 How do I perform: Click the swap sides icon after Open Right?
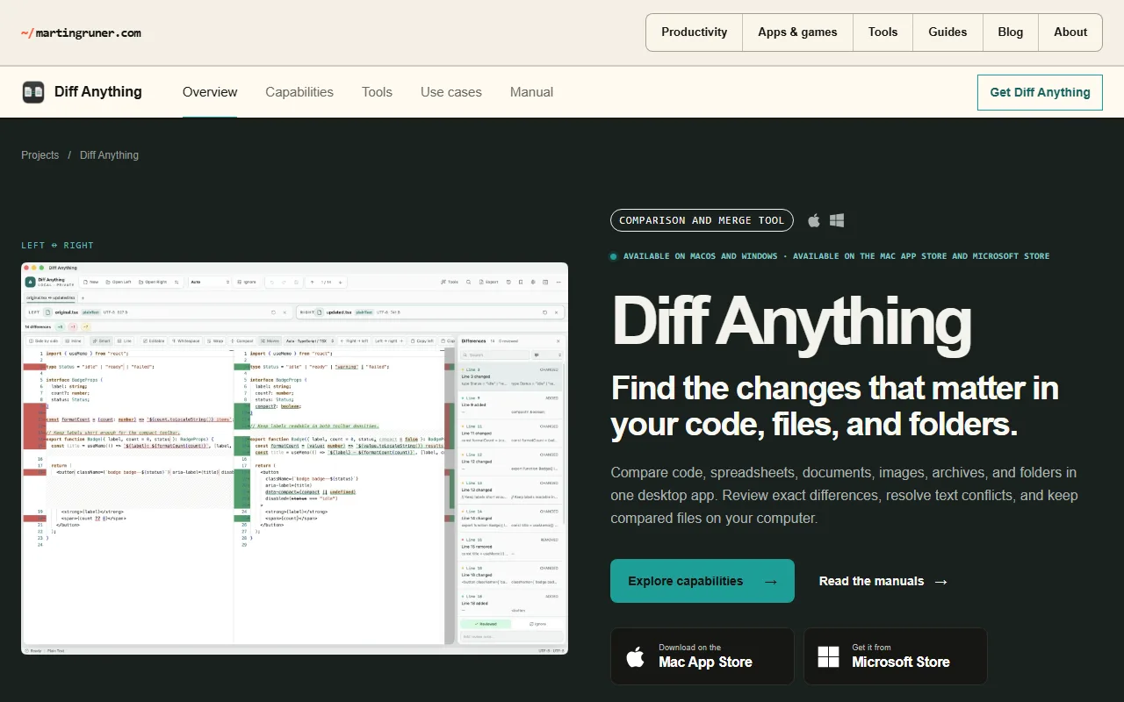(177, 282)
